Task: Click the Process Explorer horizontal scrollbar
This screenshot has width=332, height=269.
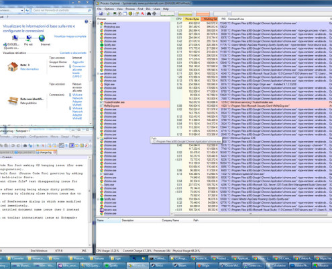Action: [x=250, y=214]
